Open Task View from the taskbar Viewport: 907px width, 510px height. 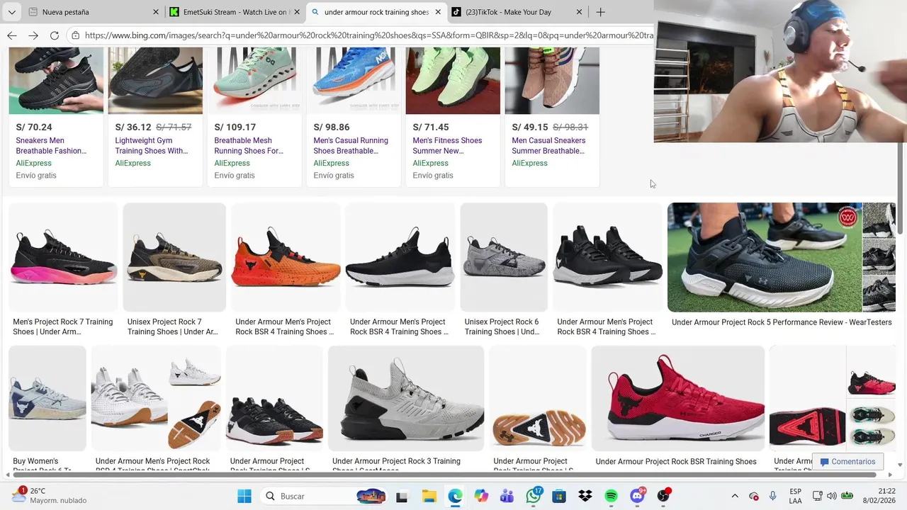pyautogui.click(x=402, y=496)
